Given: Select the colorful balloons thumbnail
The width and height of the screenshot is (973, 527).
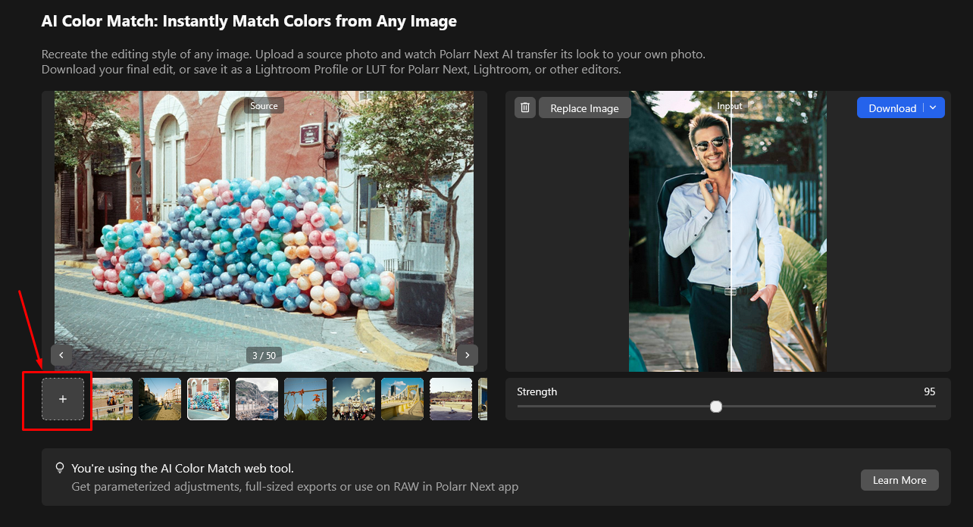Looking at the screenshot, I should pyautogui.click(x=208, y=399).
